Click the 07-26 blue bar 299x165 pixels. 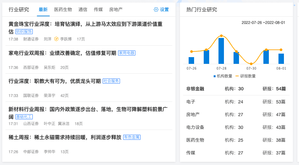coord(191,60)
